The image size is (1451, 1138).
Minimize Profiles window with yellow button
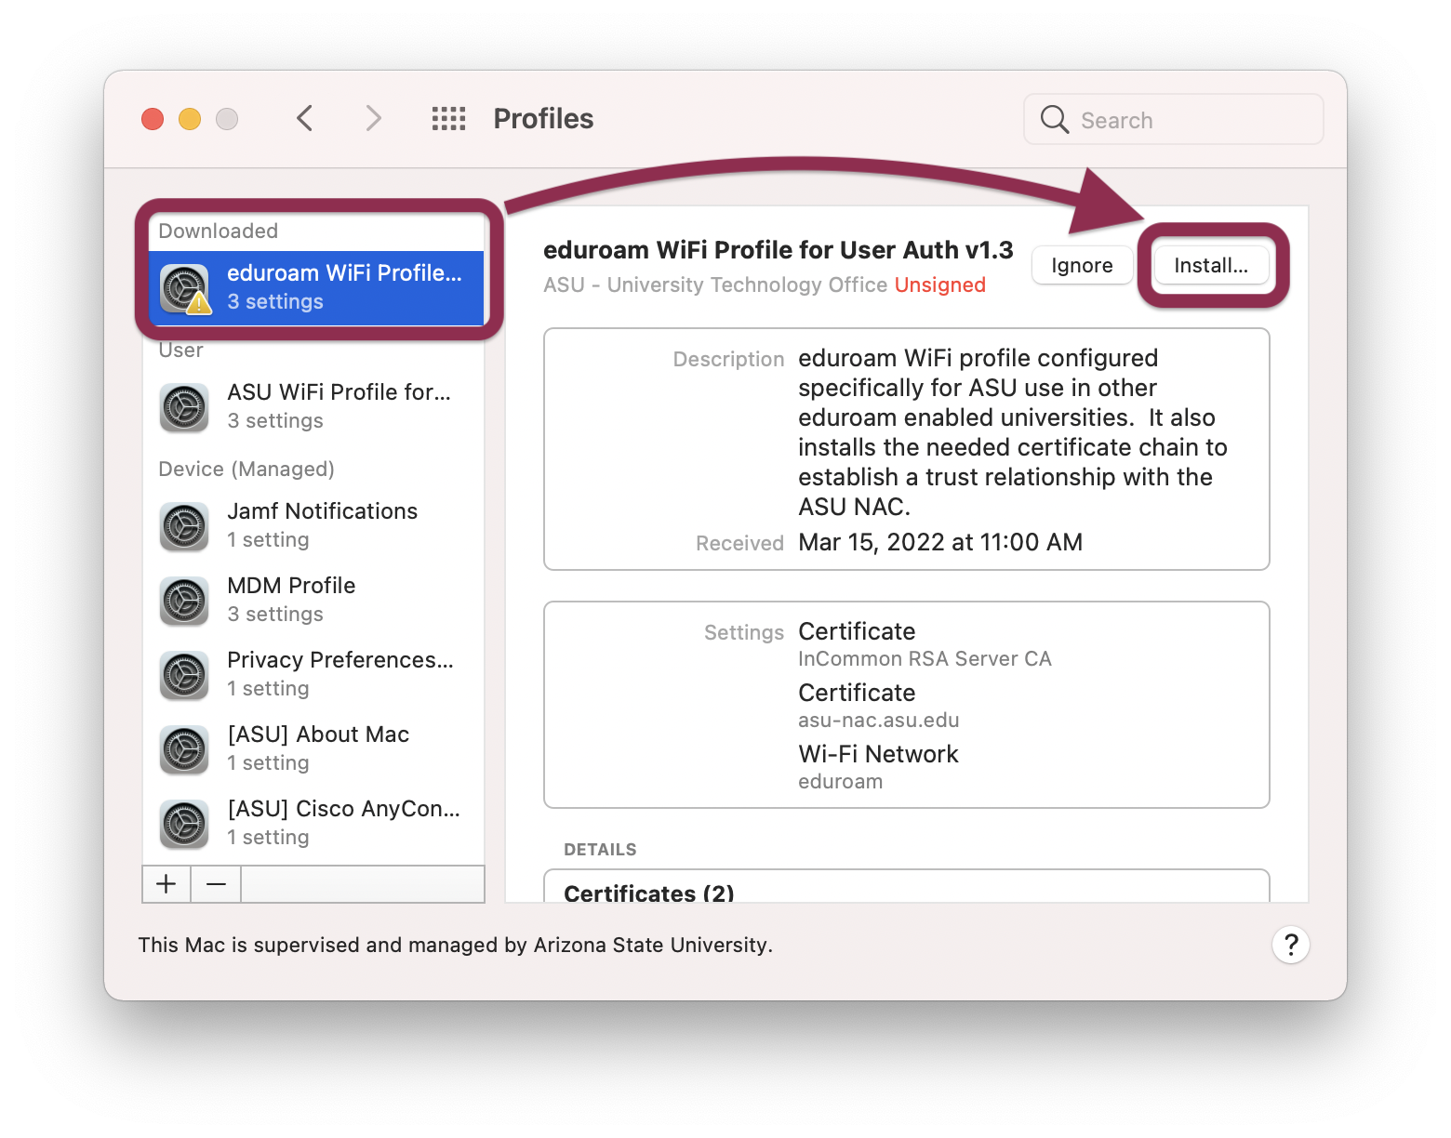(x=190, y=119)
